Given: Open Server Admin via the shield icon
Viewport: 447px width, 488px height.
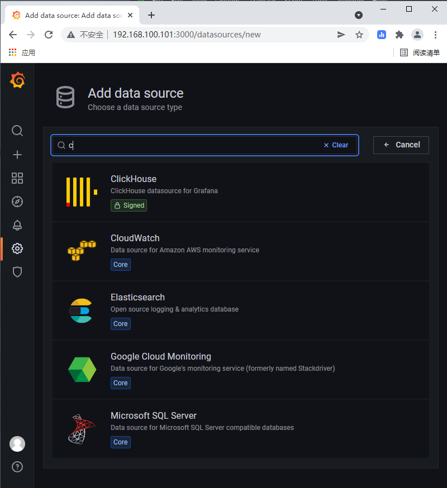Looking at the screenshot, I should click(17, 272).
